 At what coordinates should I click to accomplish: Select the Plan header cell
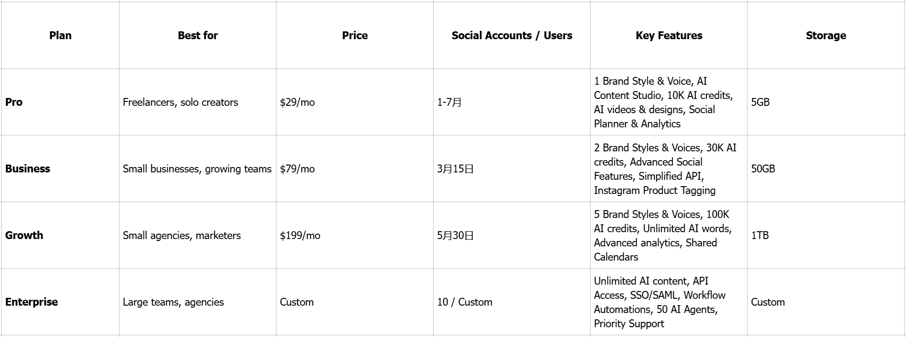pos(60,35)
